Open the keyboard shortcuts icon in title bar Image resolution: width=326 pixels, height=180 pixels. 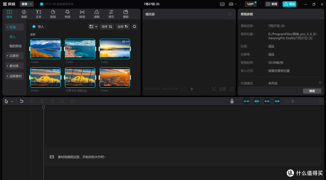coord(222,4)
